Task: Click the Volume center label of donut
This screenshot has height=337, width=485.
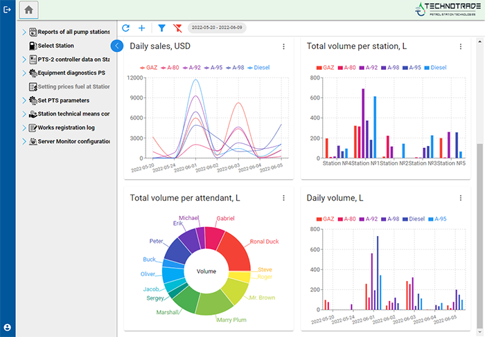Action: point(206,271)
